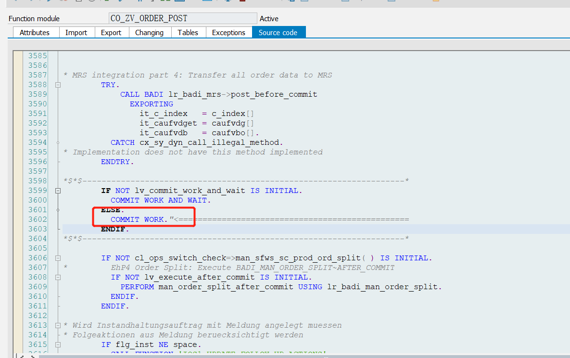Open the Tables tab
The width and height of the screenshot is (570, 358).
(x=188, y=32)
